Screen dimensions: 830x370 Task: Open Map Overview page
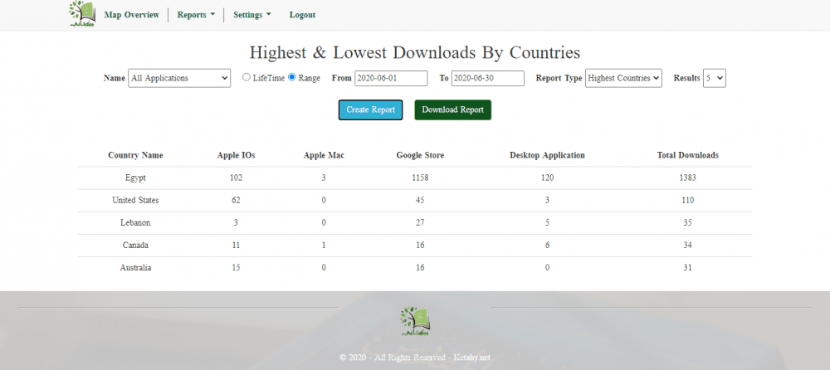[x=131, y=15]
